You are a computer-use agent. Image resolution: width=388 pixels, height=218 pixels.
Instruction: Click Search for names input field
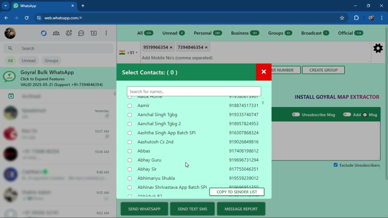[x=194, y=91]
